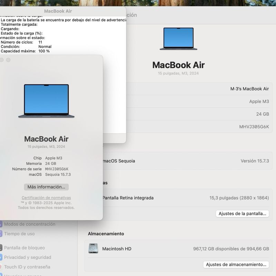Click the computer name M·3's MacBook Air

[249, 89]
